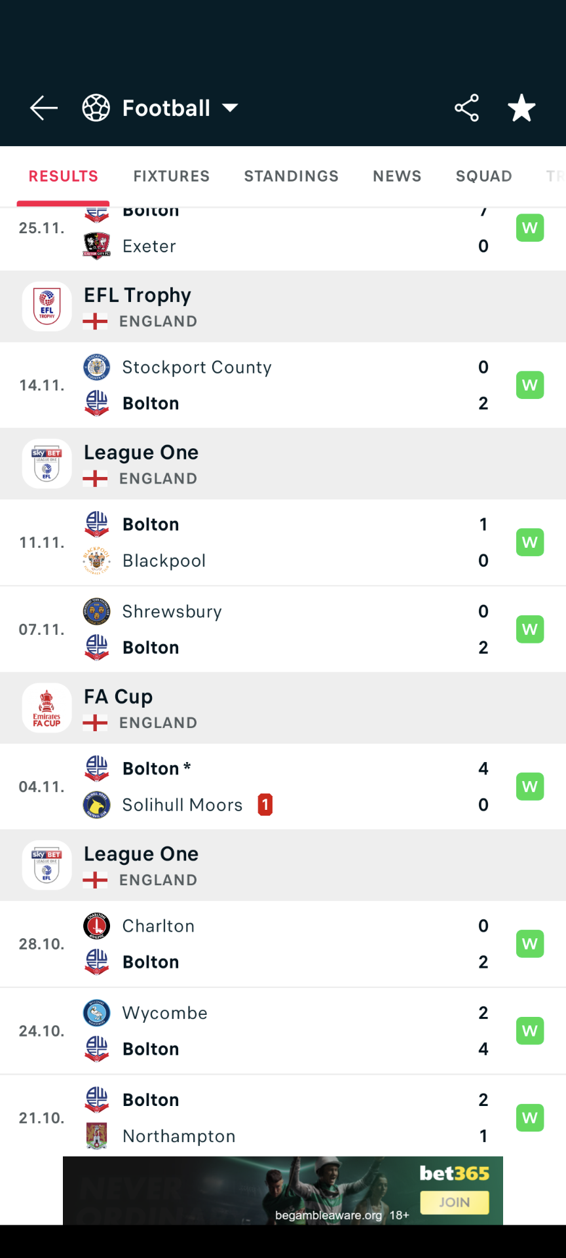Open the FA Cup competition header

pyautogui.click(x=283, y=708)
